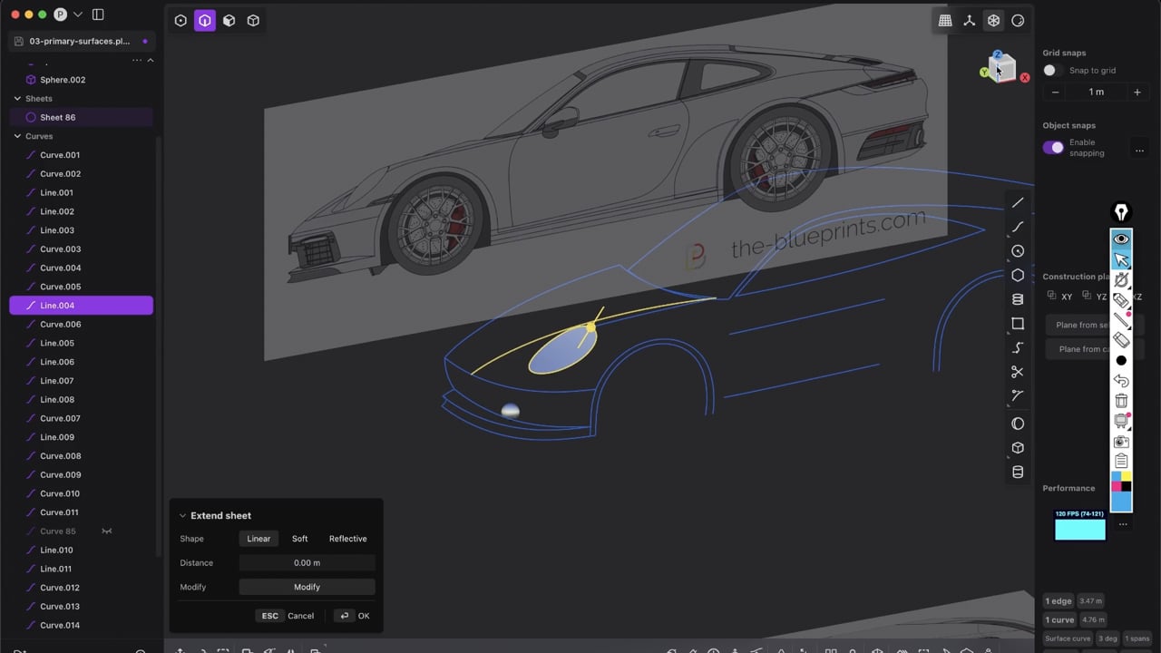Screen dimensions: 1161x653
Task: Select the Polygon tool
Action: point(1018,275)
